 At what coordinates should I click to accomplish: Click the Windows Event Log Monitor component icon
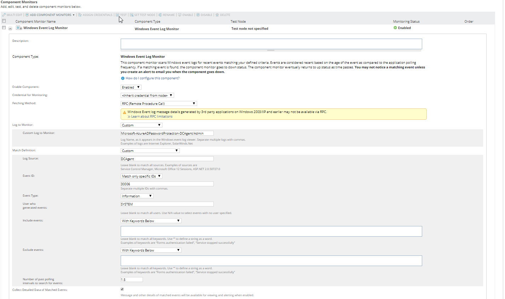[19, 28]
